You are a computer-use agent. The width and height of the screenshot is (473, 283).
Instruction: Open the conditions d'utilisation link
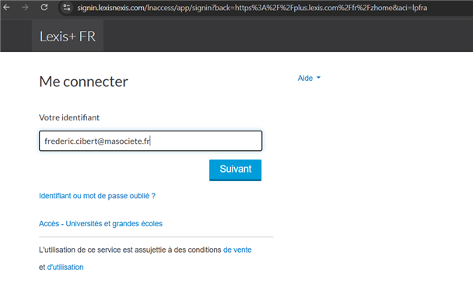(65, 267)
